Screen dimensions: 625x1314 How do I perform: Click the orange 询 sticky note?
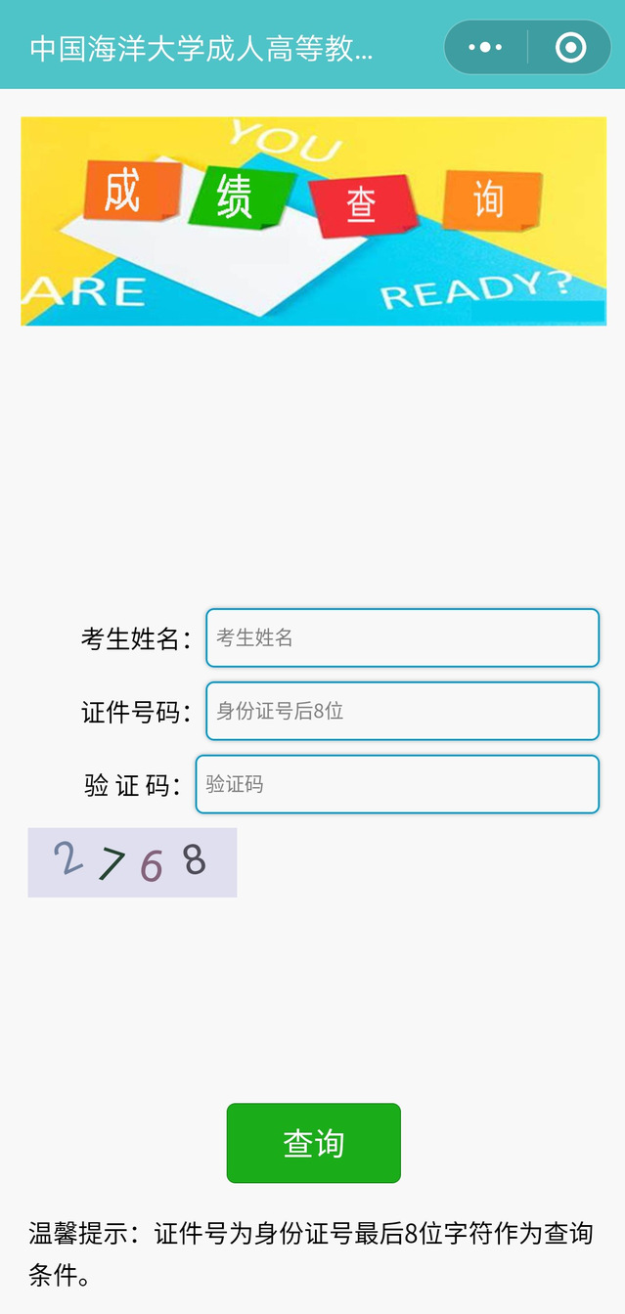[x=489, y=199]
